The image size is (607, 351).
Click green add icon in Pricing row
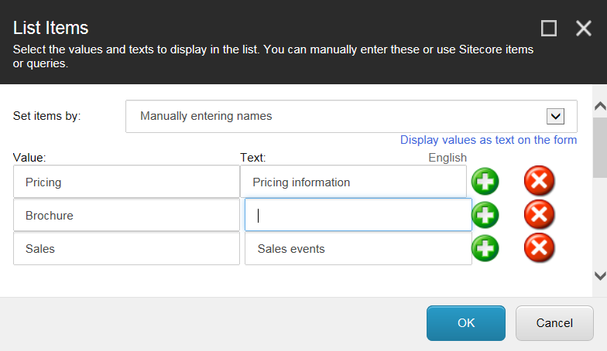click(x=485, y=182)
